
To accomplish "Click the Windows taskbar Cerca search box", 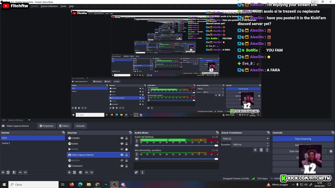I will tap(33, 185).
